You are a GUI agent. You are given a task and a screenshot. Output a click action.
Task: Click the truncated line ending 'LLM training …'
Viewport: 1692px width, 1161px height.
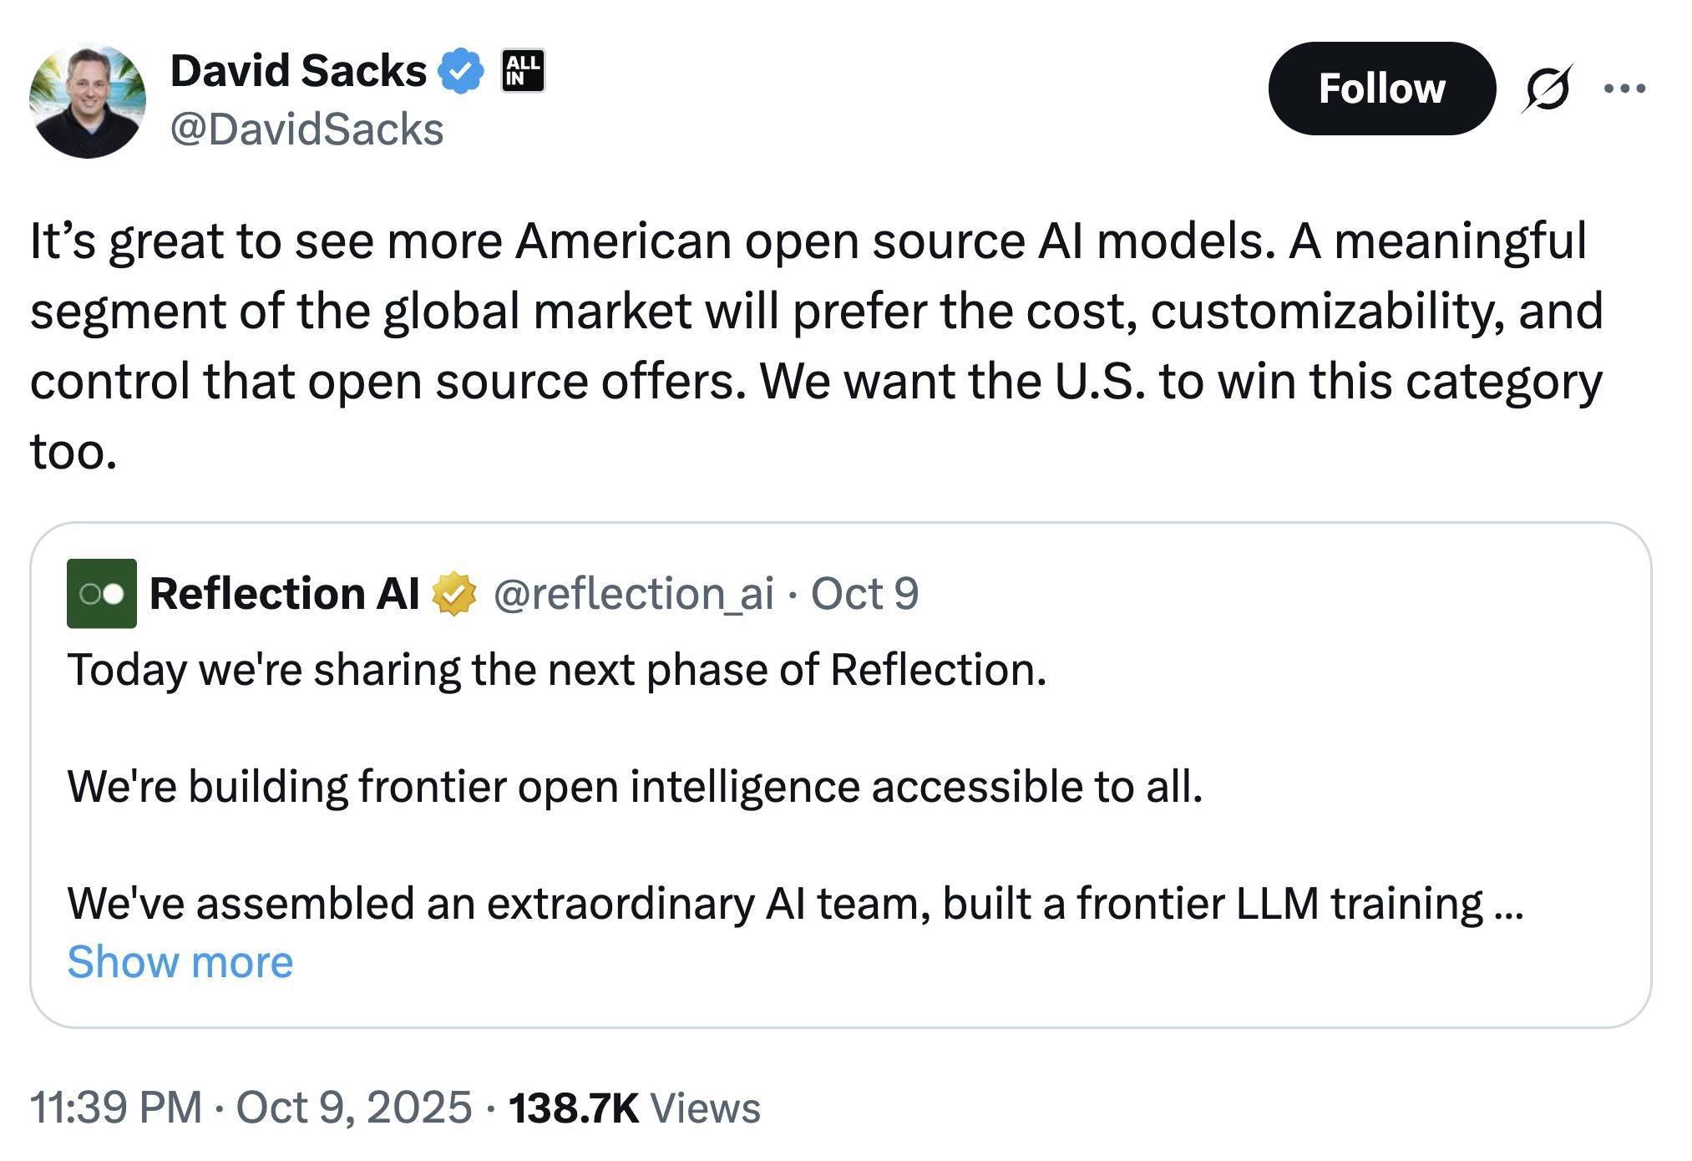tap(793, 904)
